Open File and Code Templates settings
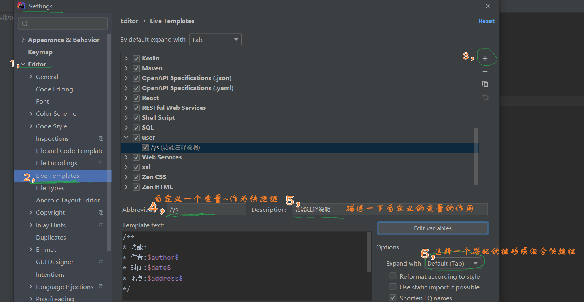 (x=70, y=151)
